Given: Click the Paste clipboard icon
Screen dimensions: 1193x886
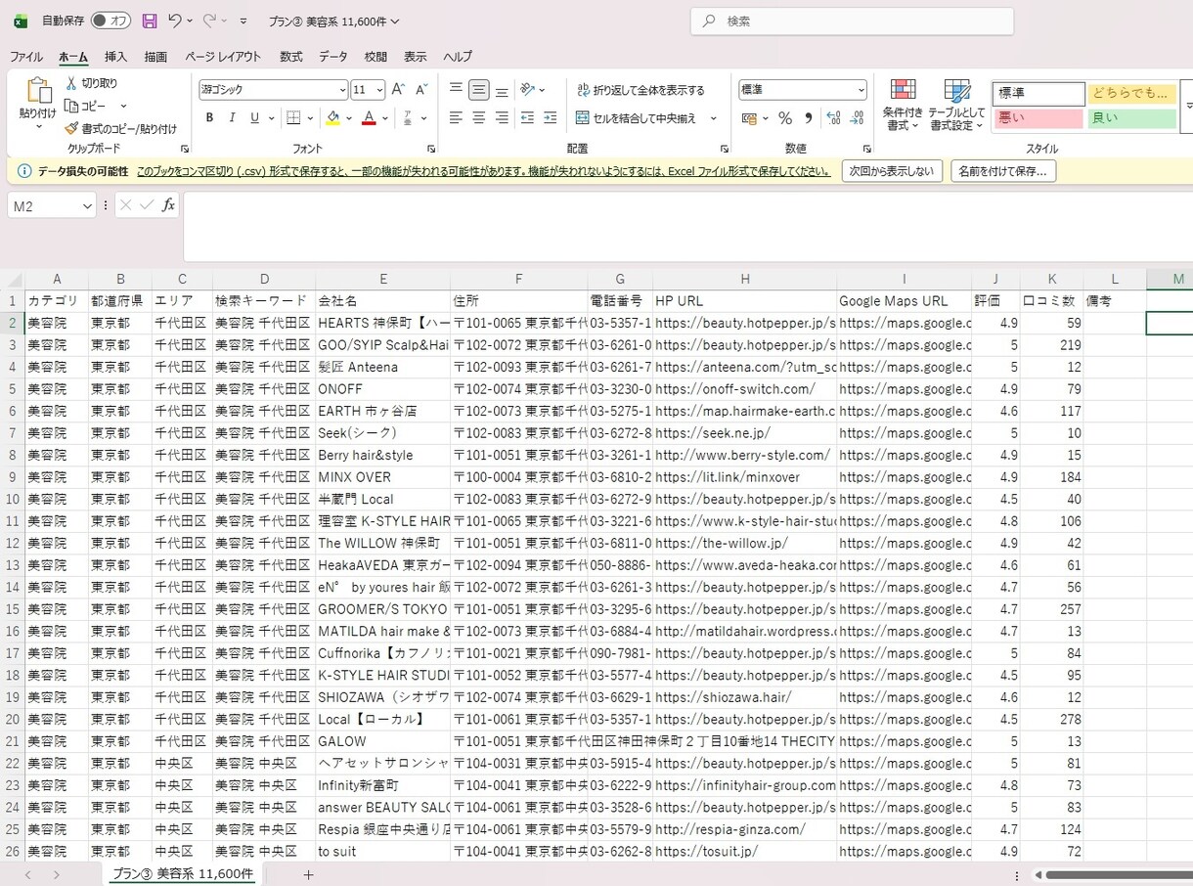Looking at the screenshot, I should 38,91.
